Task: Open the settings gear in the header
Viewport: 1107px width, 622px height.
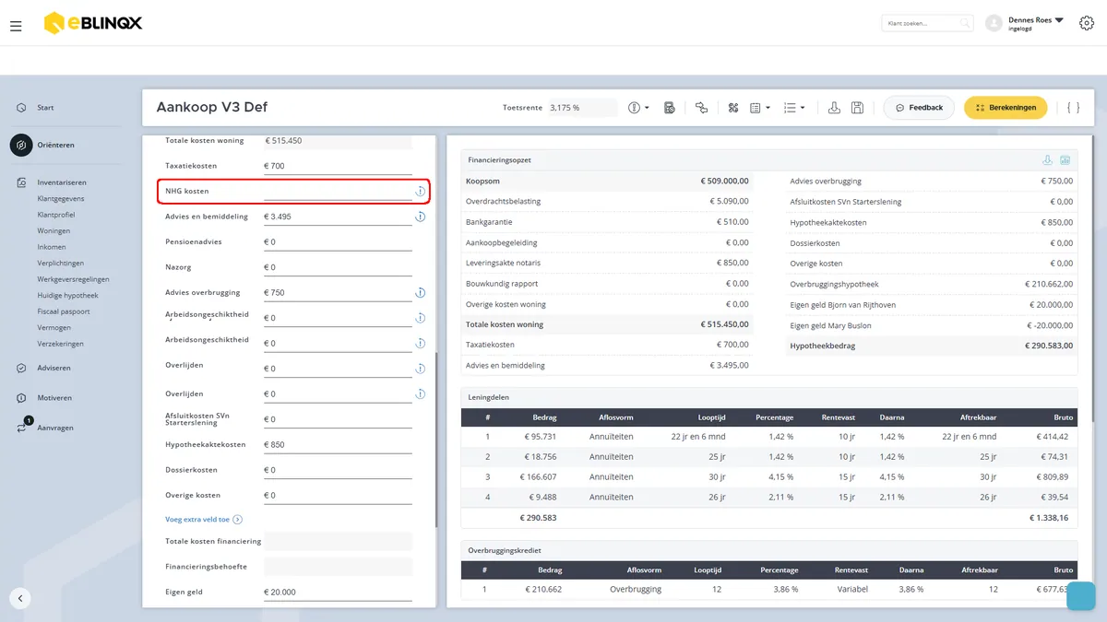Action: pos(1086,23)
